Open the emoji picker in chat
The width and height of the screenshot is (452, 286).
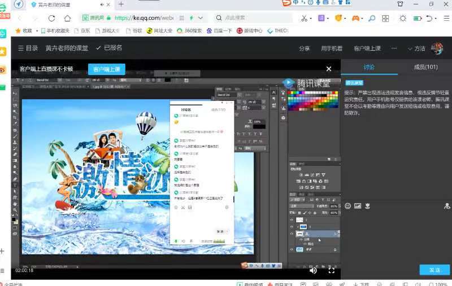(347, 206)
